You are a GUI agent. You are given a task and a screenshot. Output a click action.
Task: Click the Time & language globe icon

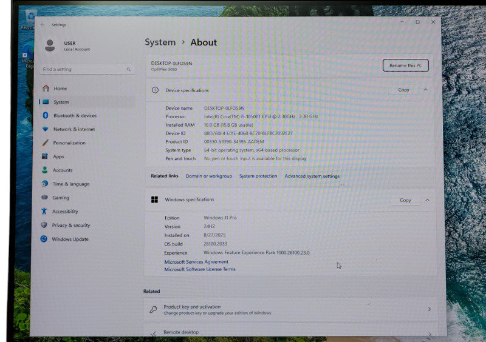click(x=44, y=184)
